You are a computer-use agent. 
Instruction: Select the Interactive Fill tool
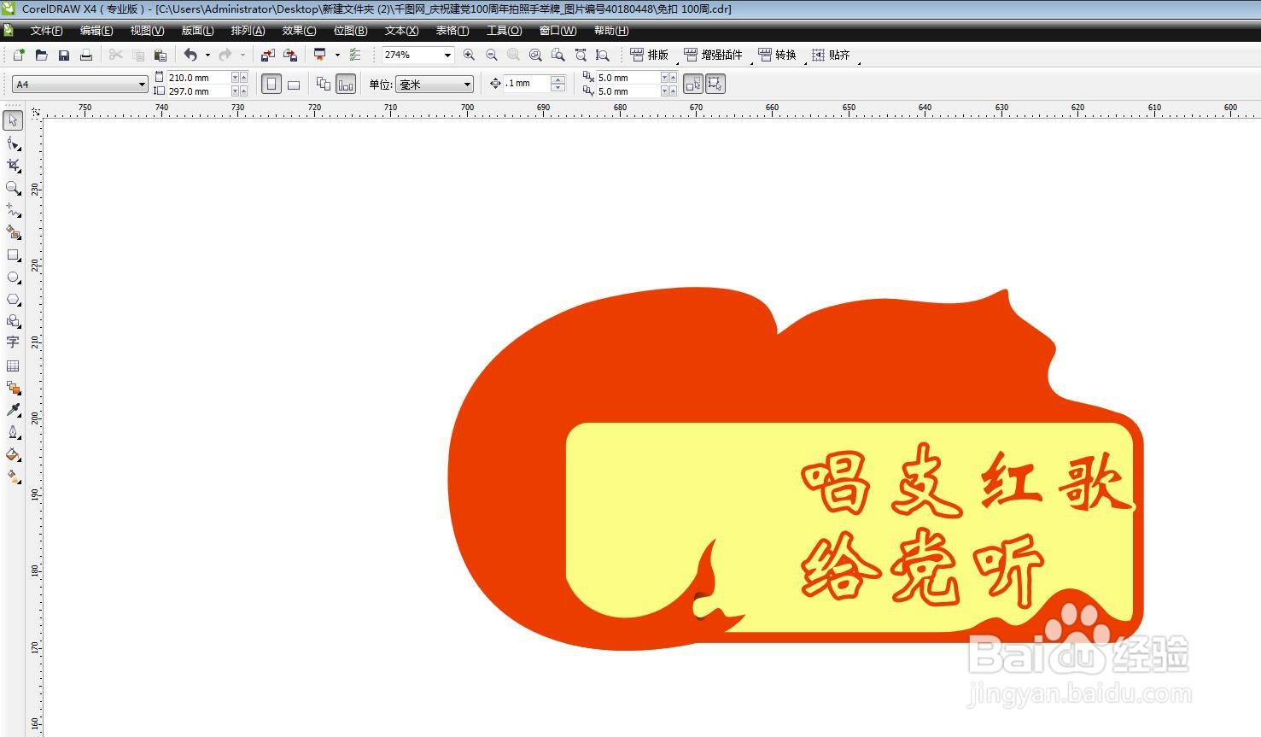pyautogui.click(x=13, y=477)
